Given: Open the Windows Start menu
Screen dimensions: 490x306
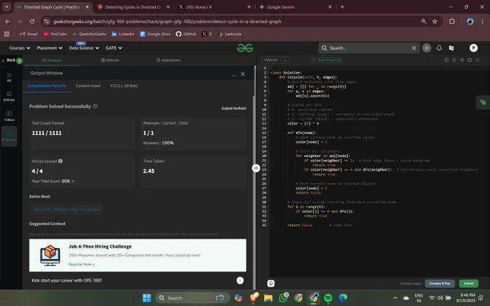Looking at the screenshot, I should [147, 298].
